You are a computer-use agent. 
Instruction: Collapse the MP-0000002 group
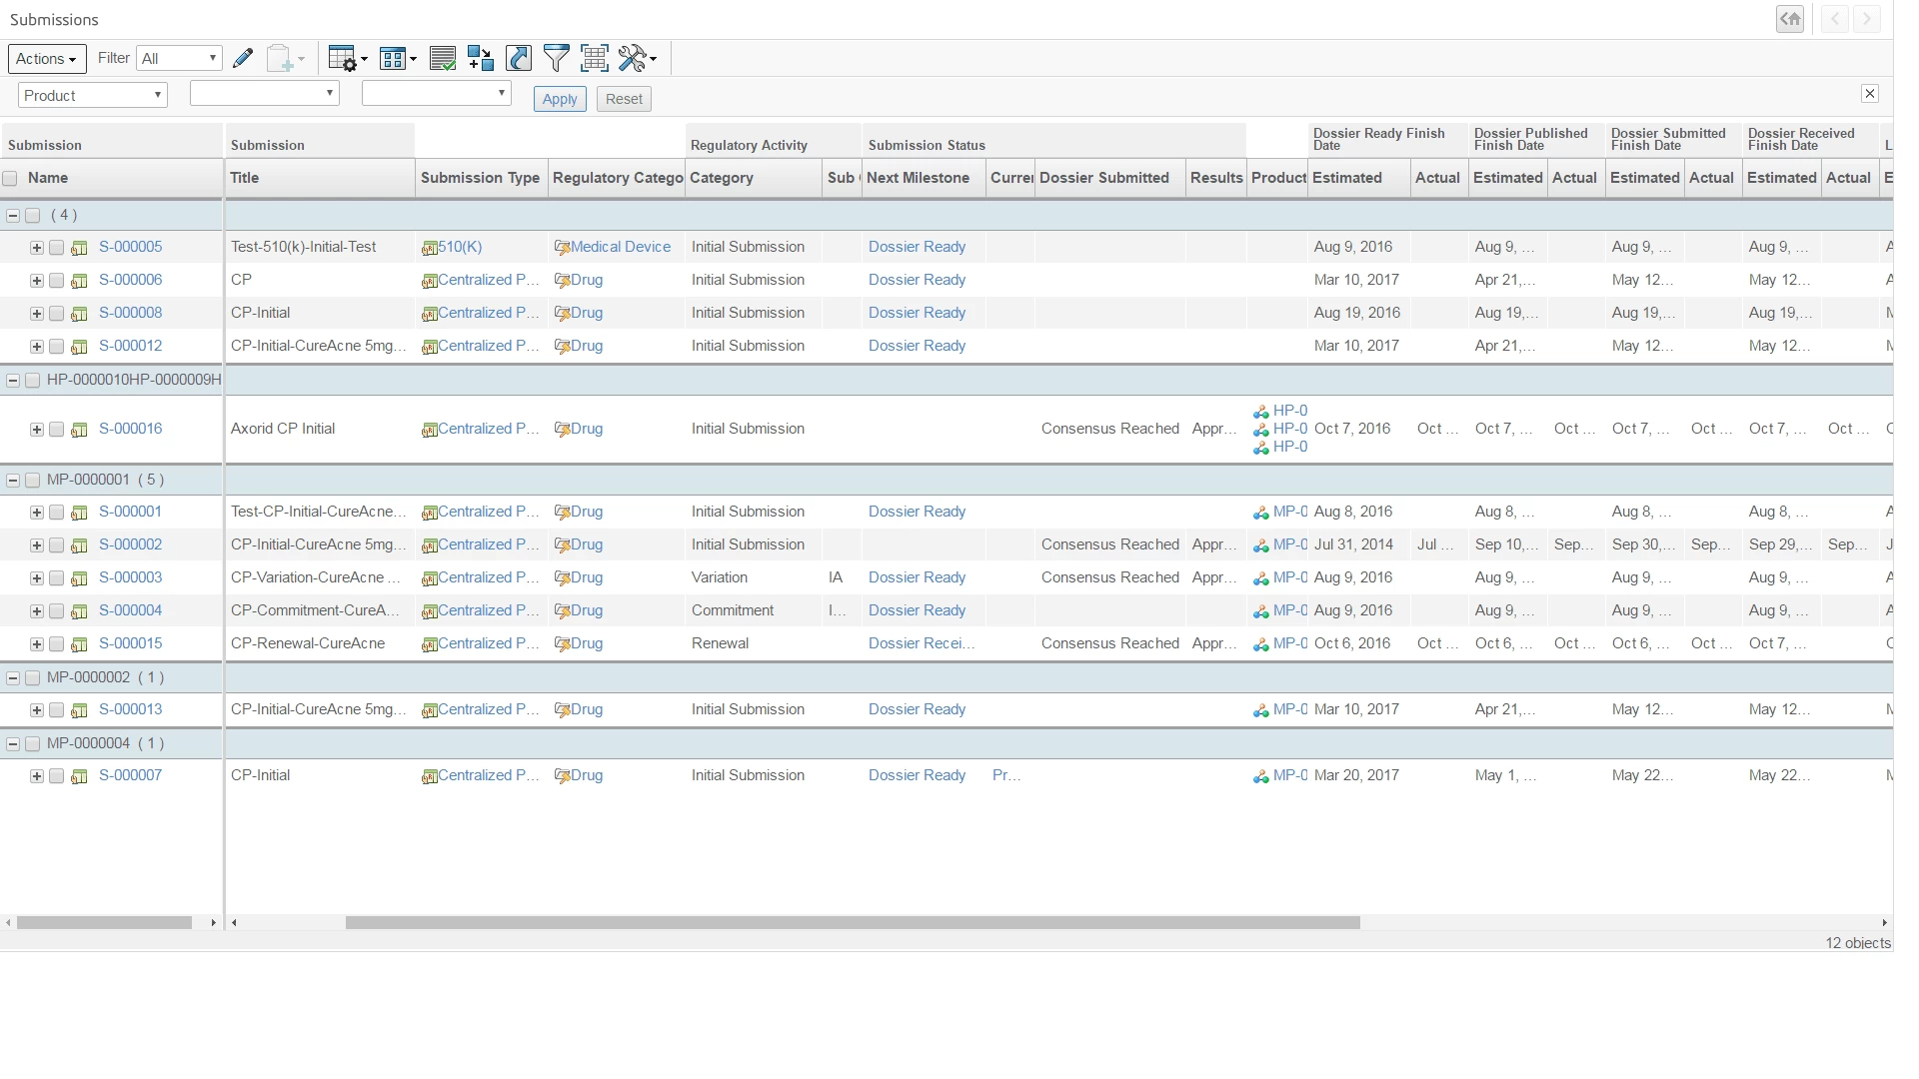(x=13, y=678)
